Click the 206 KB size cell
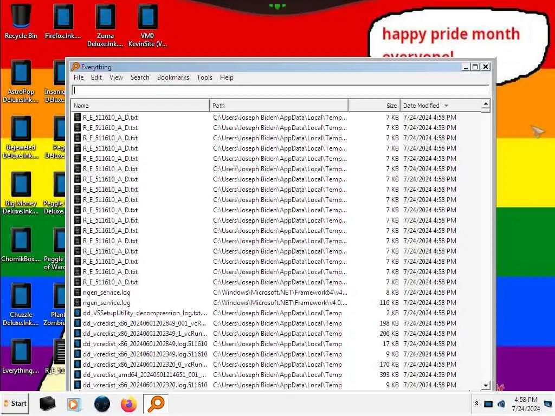Viewport: 555px width, 416px height. [x=389, y=333]
